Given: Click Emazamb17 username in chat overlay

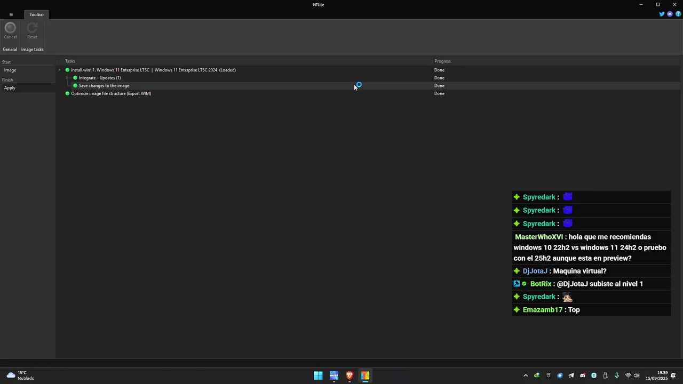Looking at the screenshot, I should [x=543, y=310].
